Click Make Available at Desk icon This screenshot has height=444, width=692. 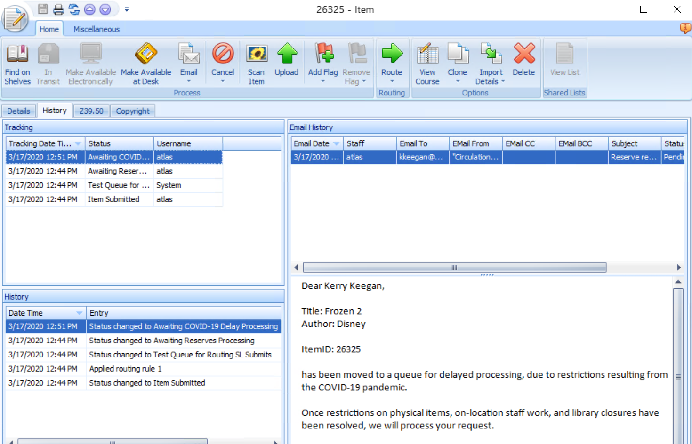(x=146, y=54)
